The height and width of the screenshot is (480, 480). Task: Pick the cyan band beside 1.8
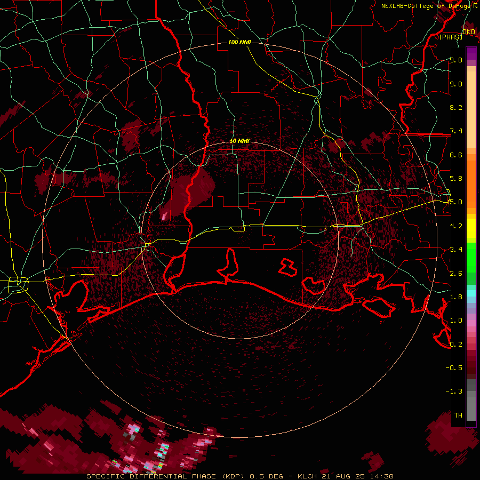click(471, 293)
